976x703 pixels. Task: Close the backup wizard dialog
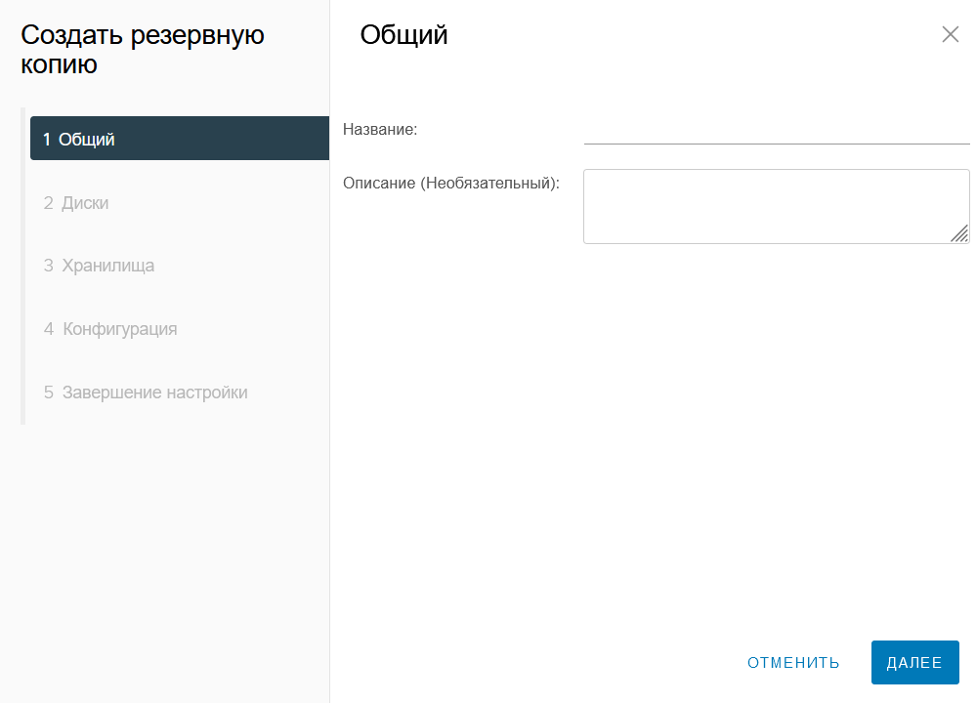(x=950, y=34)
